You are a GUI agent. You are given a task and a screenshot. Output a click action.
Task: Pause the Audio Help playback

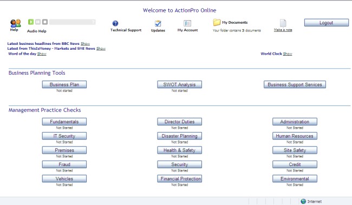pos(38,22)
